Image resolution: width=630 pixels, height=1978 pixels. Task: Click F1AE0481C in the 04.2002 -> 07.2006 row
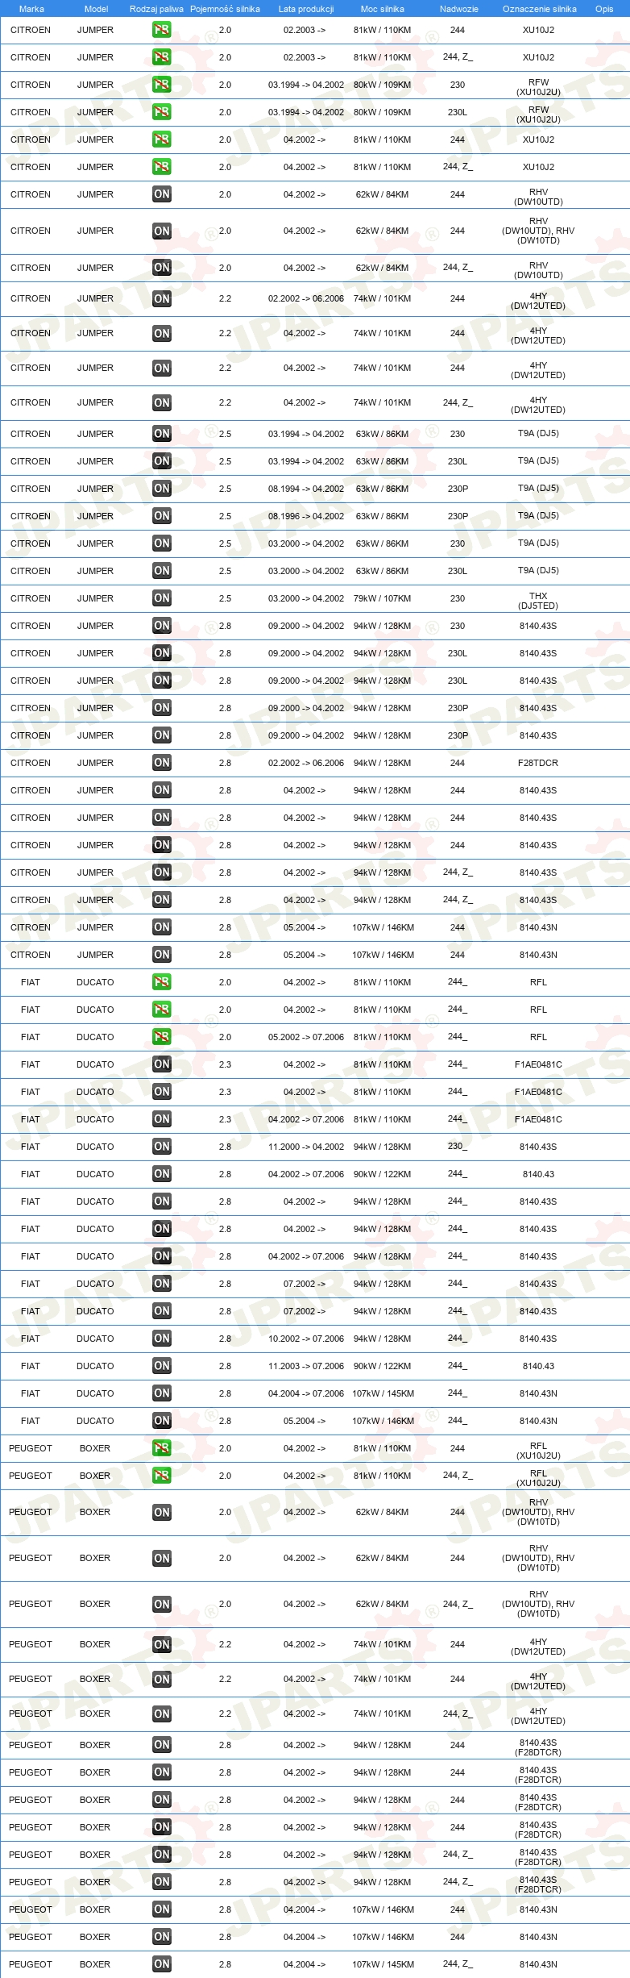click(x=538, y=1119)
